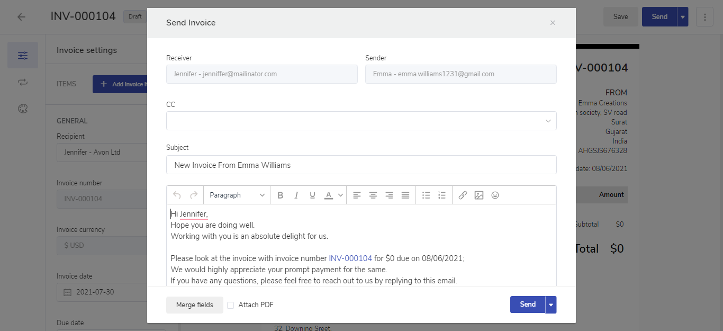Close the Send Invoice dialog
This screenshot has height=331, width=723.
point(553,23)
